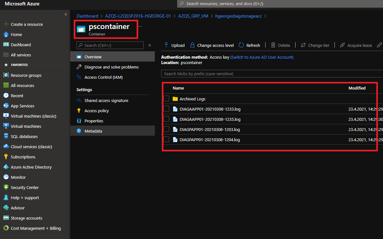
Task: Collapse the container resource menu pane
Action: 150,45
